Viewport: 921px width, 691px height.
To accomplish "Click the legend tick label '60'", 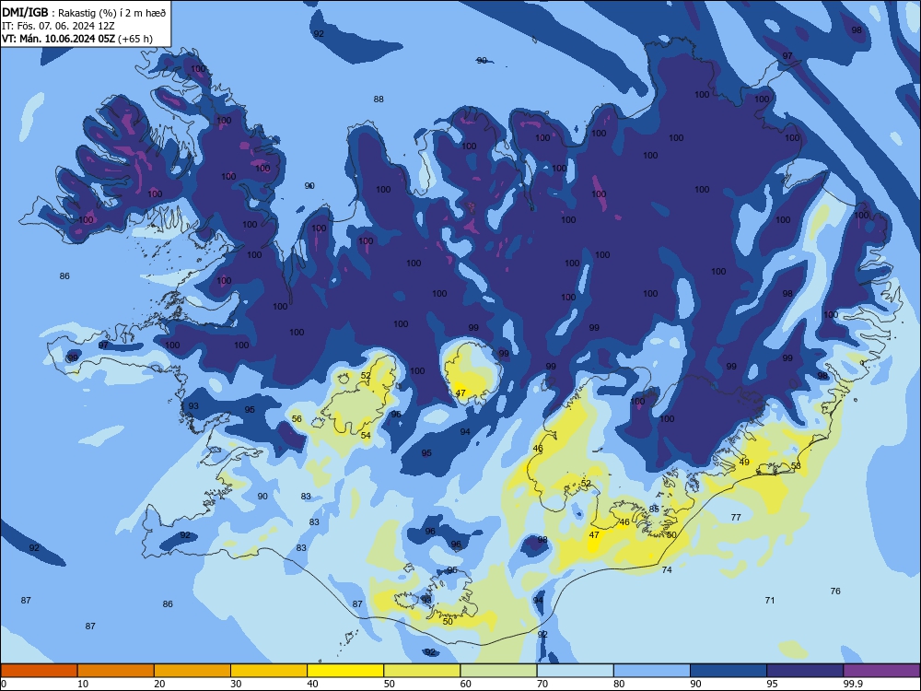I will 466,684.
